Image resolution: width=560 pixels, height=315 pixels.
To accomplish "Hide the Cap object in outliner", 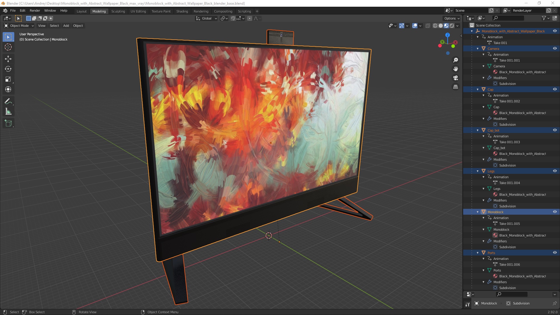I will tap(555, 89).
